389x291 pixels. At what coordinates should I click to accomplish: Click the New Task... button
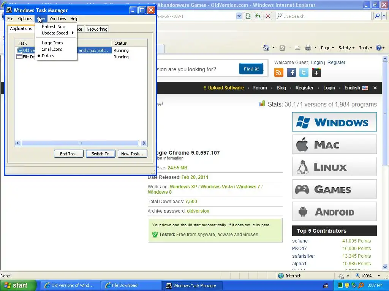(x=132, y=154)
